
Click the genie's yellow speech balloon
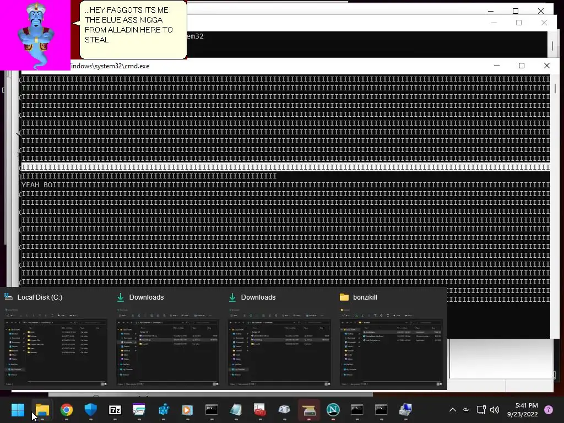133,30
